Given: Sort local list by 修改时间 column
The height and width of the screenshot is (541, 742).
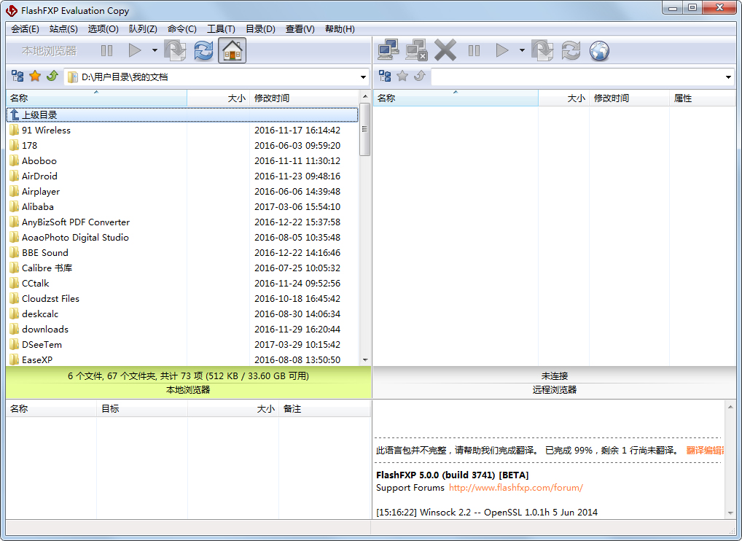Looking at the screenshot, I should [x=304, y=98].
